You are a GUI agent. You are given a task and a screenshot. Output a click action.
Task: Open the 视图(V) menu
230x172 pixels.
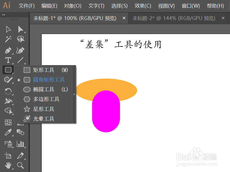166,6
